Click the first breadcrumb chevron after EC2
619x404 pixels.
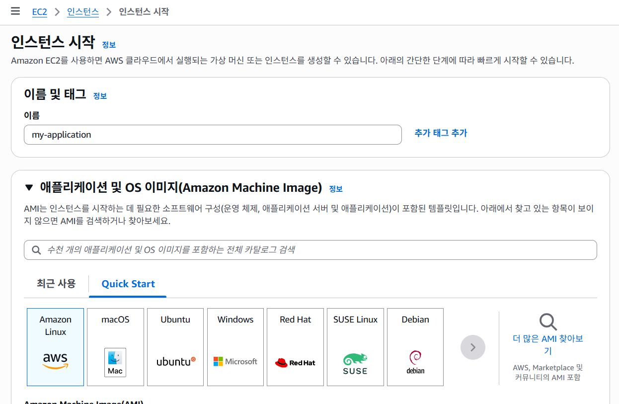[x=57, y=12]
